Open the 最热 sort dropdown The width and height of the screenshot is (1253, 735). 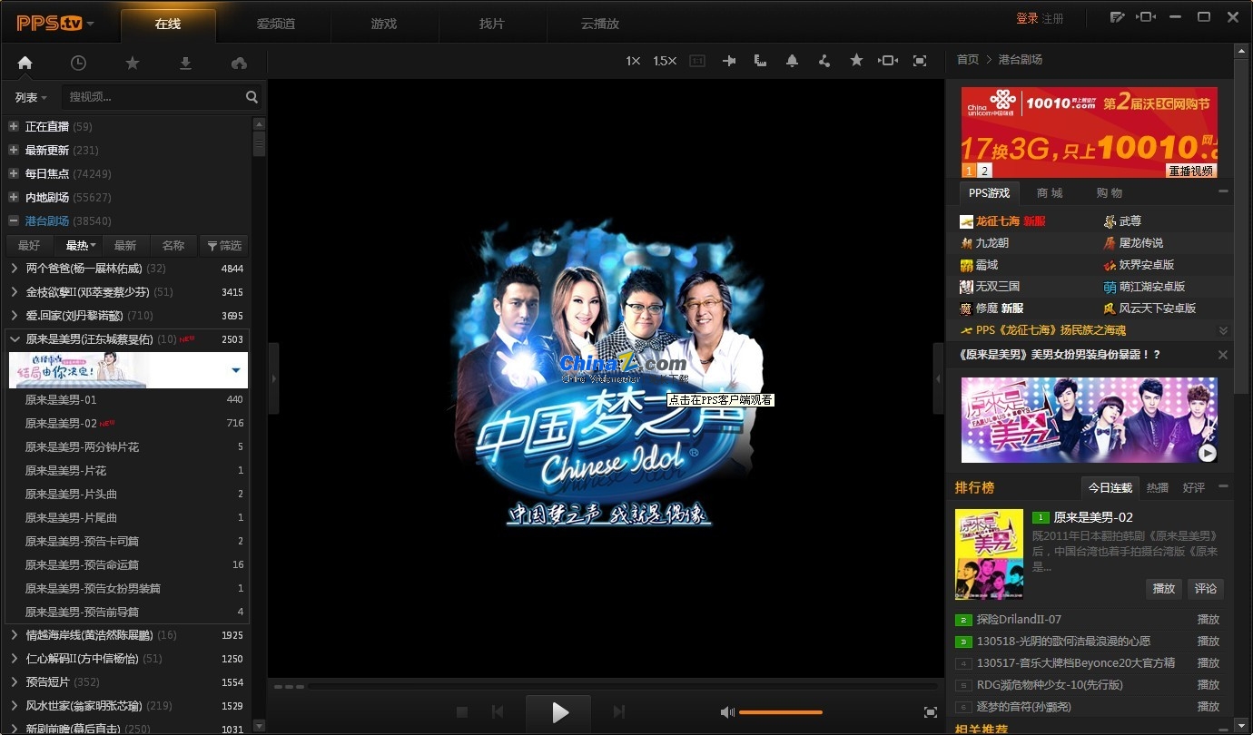(80, 245)
